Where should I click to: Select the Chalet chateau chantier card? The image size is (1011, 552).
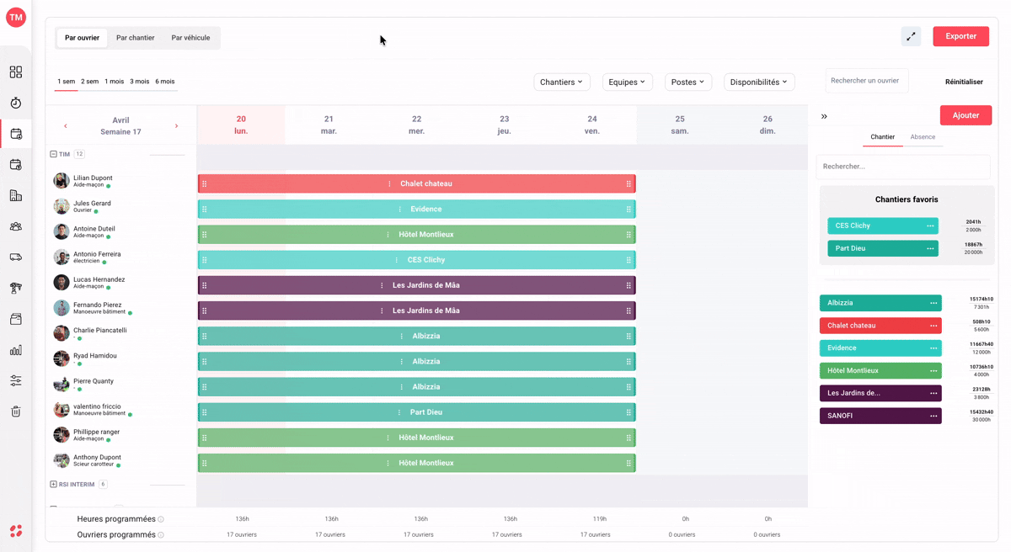(x=880, y=326)
